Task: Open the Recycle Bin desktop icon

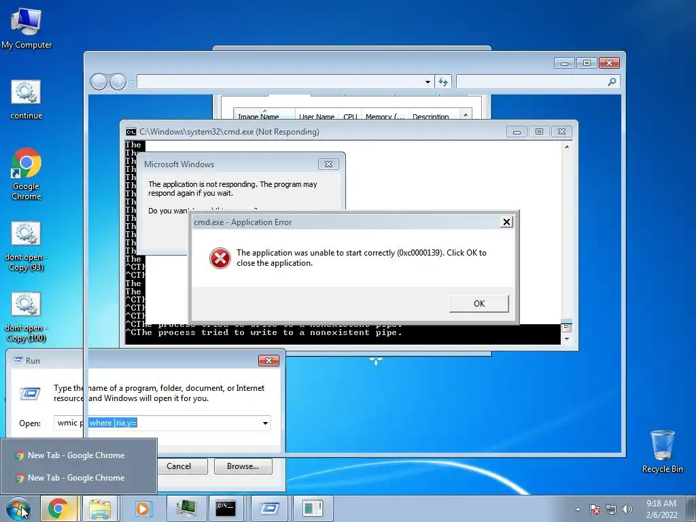Action: coord(662,451)
